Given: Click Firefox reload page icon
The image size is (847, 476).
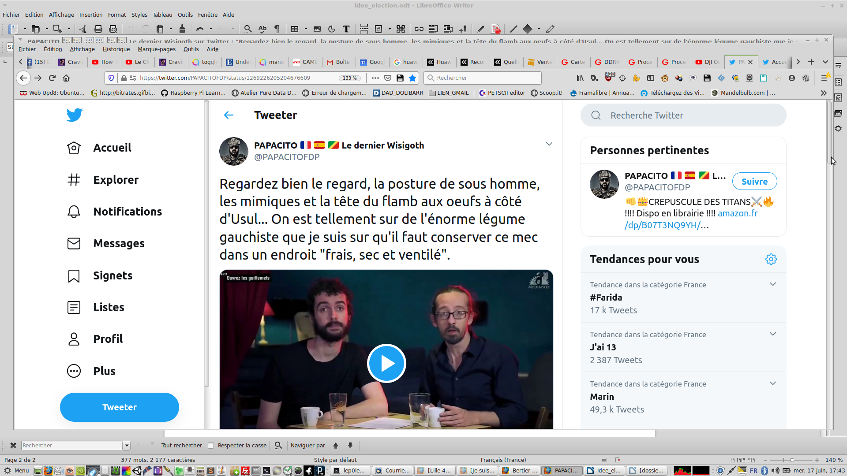Looking at the screenshot, I should point(52,78).
